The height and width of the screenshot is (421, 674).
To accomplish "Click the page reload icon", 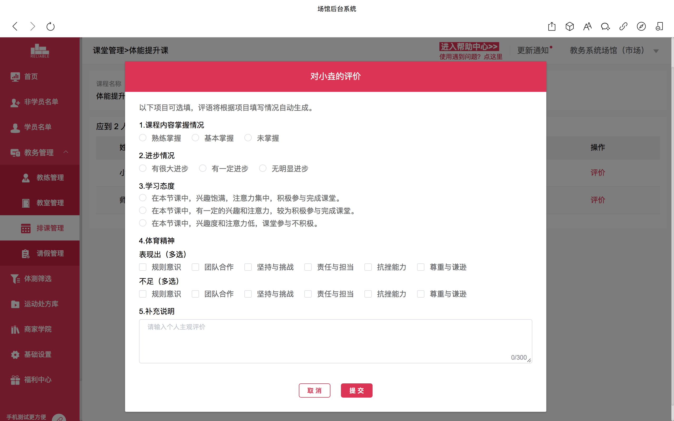I will pos(50,27).
